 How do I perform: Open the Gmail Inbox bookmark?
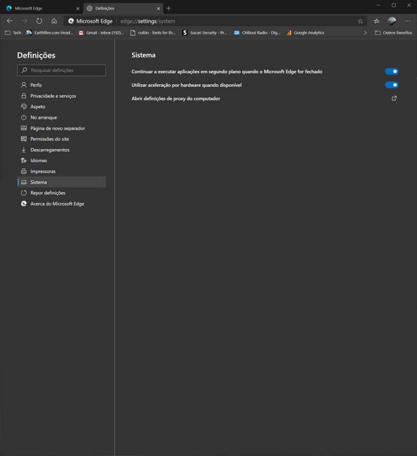(101, 33)
